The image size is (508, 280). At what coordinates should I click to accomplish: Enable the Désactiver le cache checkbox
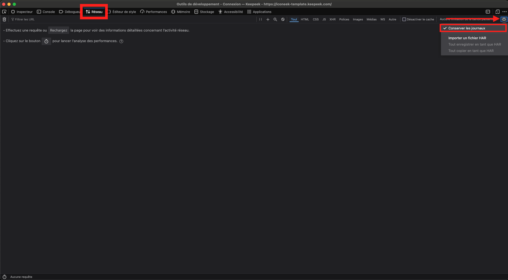coord(404,19)
